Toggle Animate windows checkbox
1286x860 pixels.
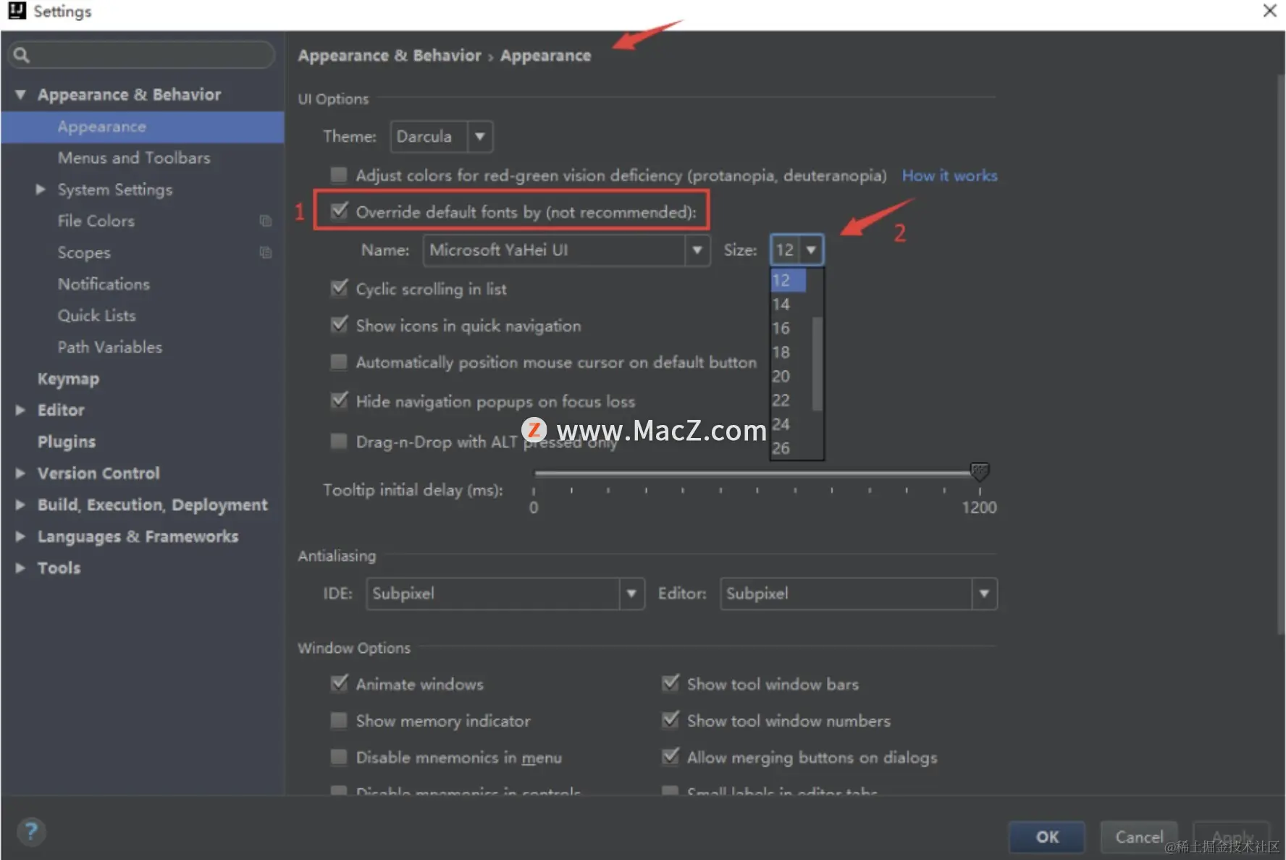point(338,683)
